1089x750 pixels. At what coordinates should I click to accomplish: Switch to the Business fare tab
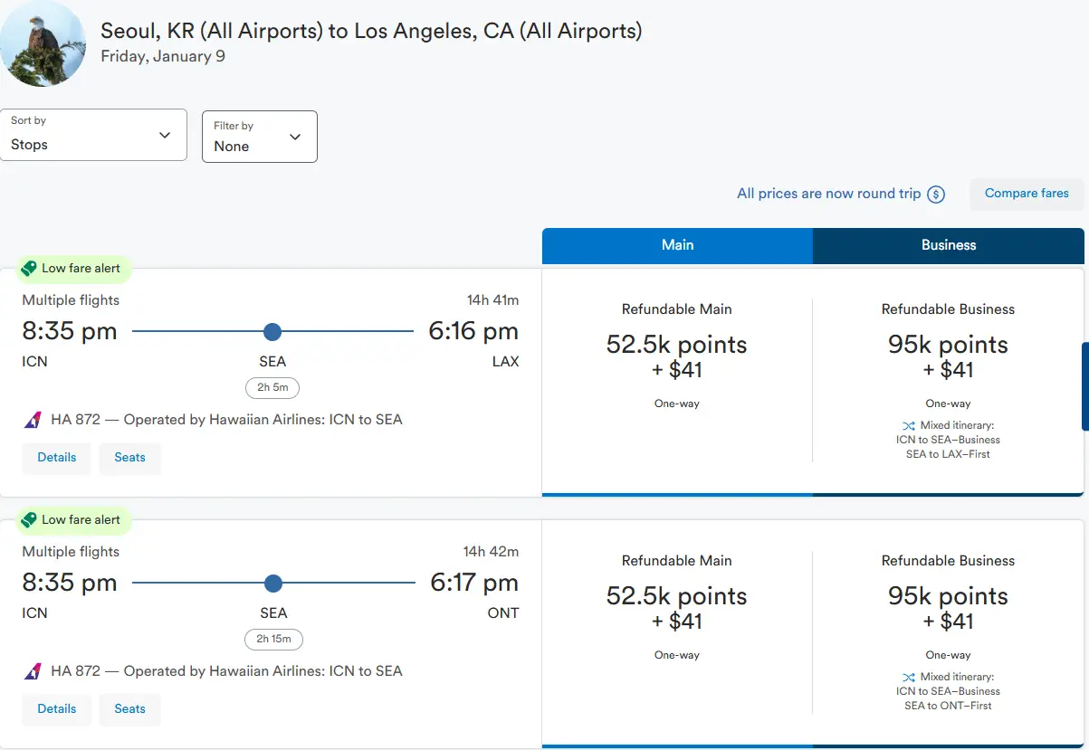click(x=949, y=245)
